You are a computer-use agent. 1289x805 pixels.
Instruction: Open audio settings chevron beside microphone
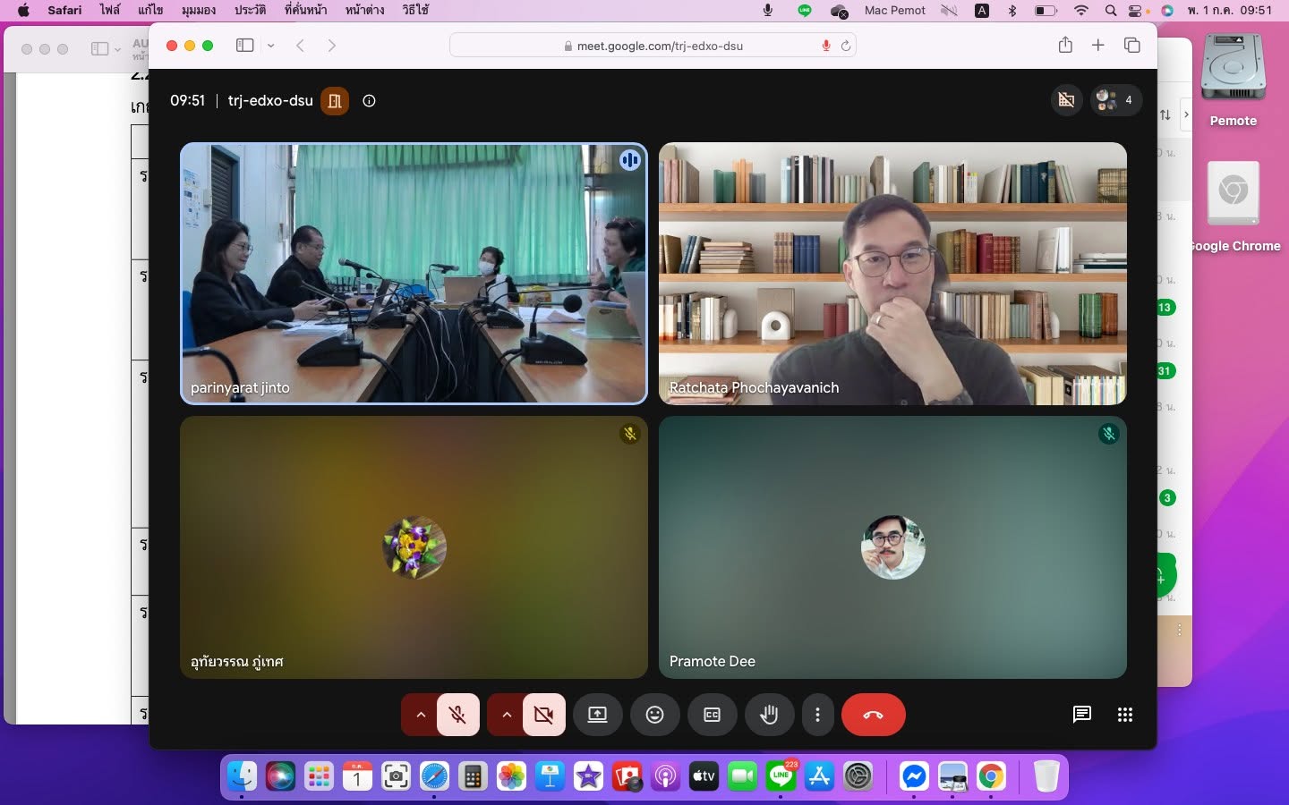pyautogui.click(x=420, y=715)
